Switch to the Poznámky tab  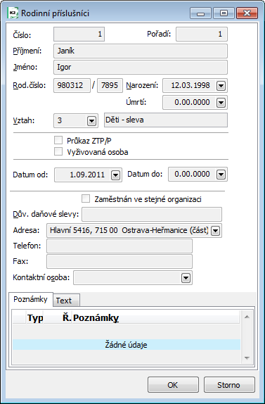coord(31,299)
